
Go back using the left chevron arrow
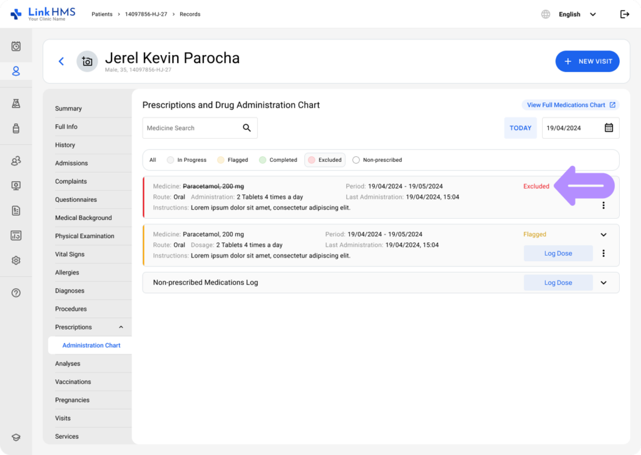(61, 61)
